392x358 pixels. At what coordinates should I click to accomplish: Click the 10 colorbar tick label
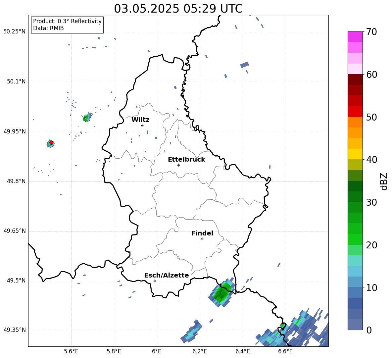tap(371, 287)
